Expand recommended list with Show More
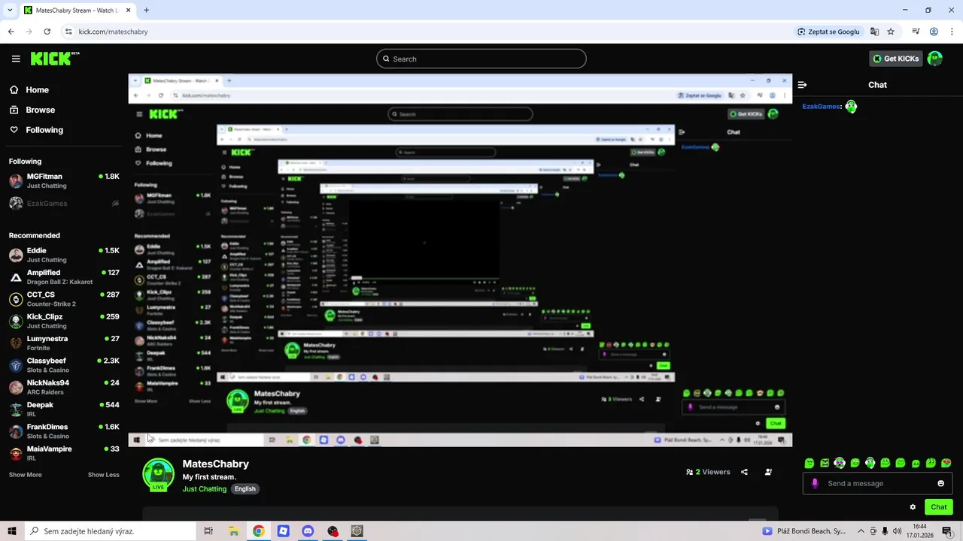 tap(25, 475)
